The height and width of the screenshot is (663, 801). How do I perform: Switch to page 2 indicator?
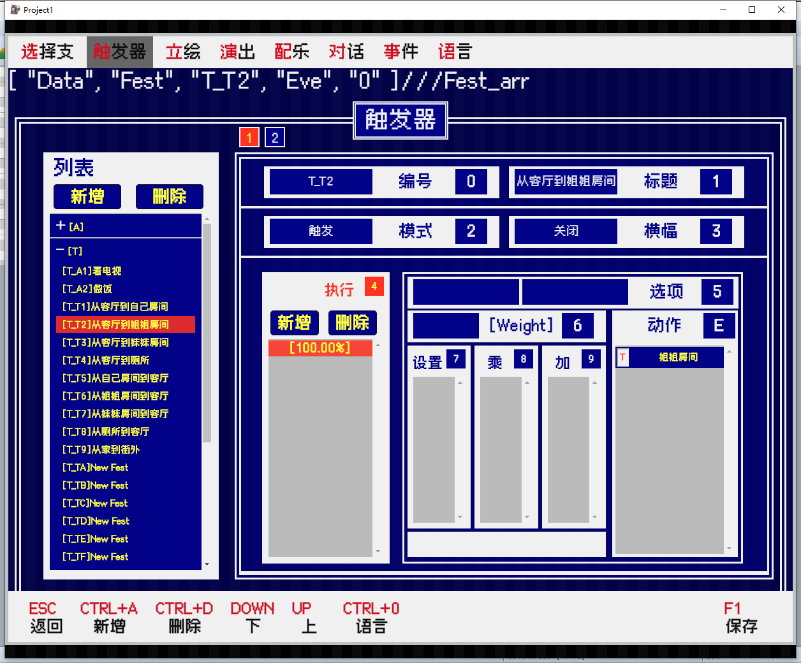[275, 137]
